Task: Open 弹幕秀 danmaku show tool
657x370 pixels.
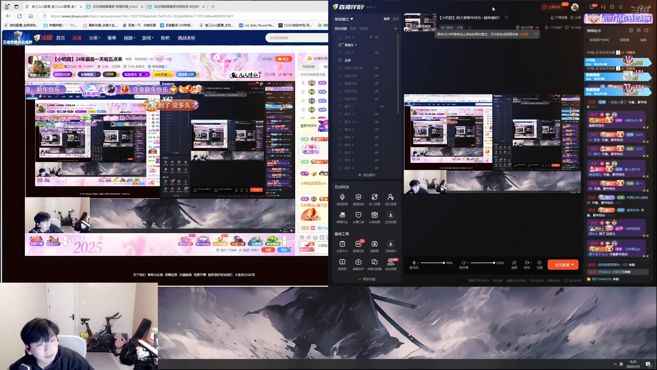Action: 342,265
